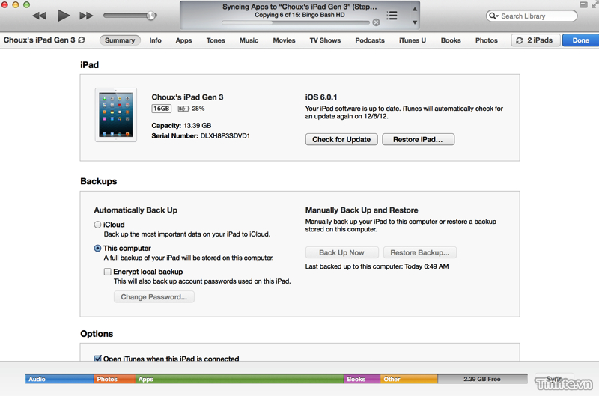Click the Capacity 13.39 GB text
599x396 pixels.
point(181,125)
